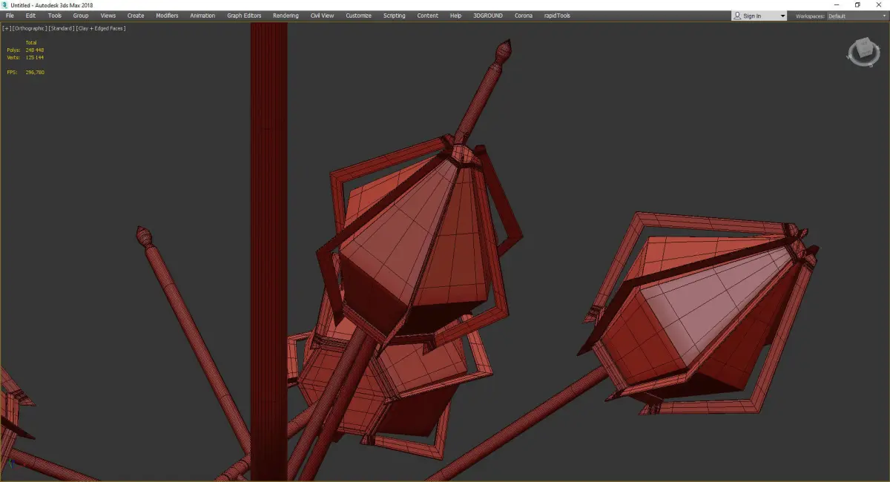Open the Orthographic point-of-view viewport menu
The width and height of the screenshot is (890, 482).
coord(30,28)
